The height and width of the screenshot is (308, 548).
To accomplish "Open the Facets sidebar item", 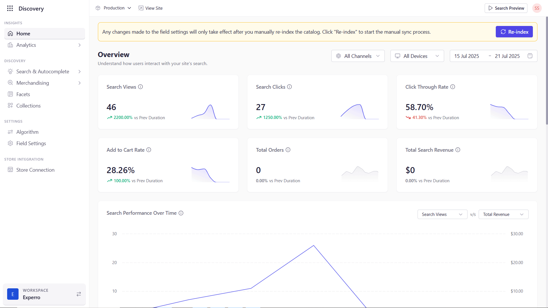I will (x=23, y=94).
